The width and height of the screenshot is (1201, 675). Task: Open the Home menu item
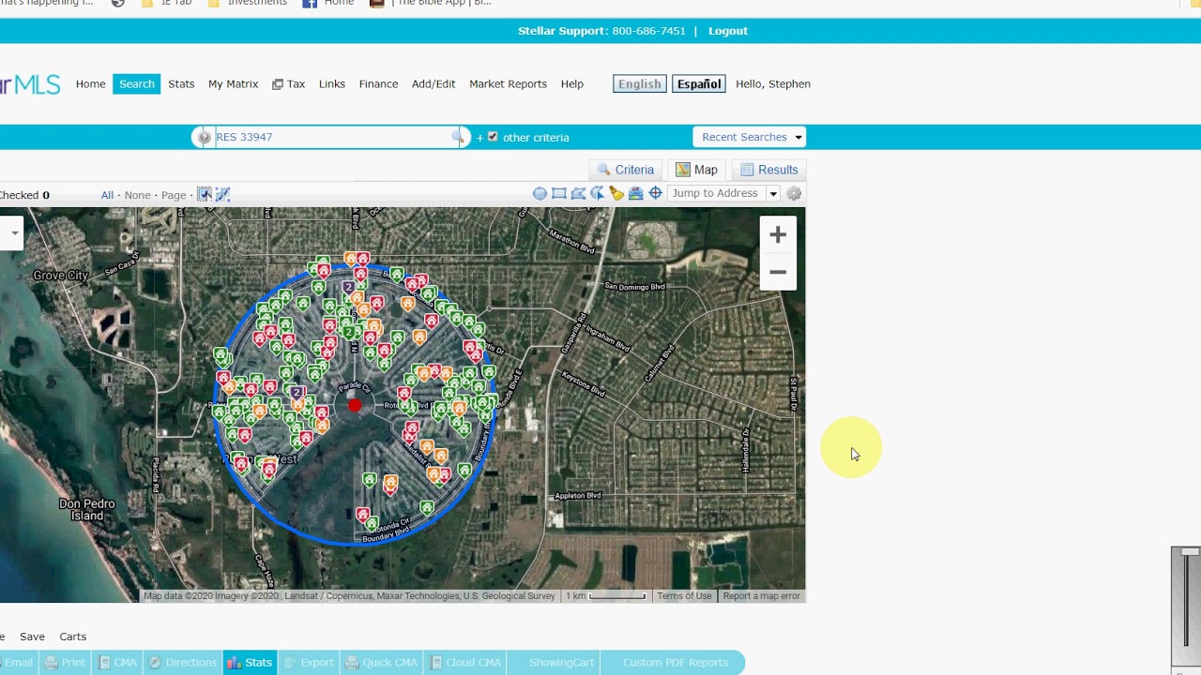pyautogui.click(x=91, y=83)
